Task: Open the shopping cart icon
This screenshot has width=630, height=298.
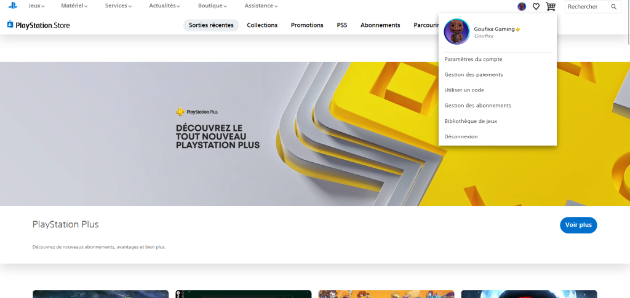Action: (550, 7)
